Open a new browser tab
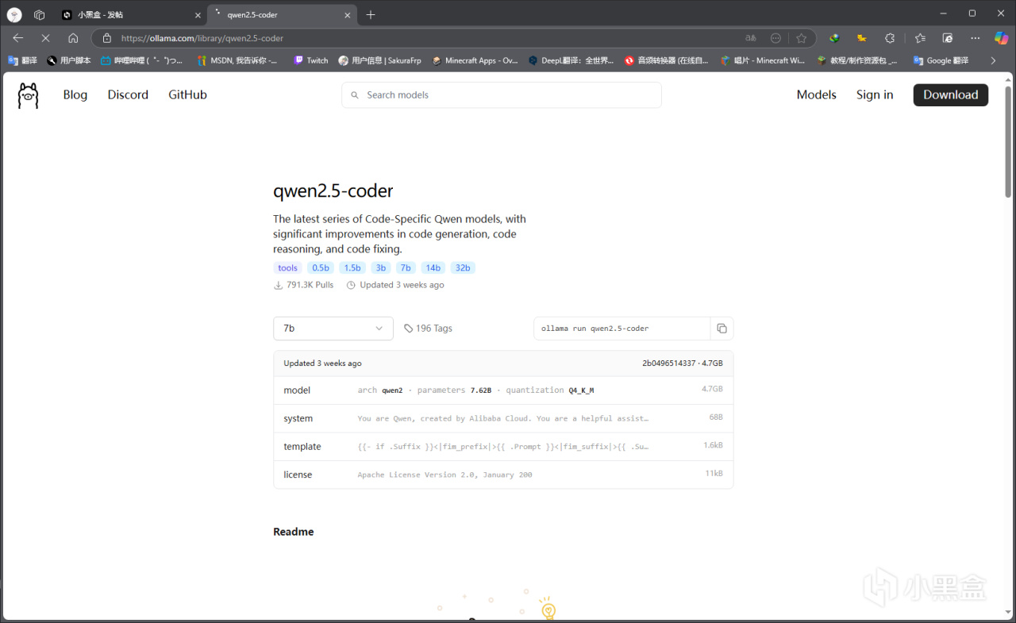This screenshot has height=623, width=1016. point(371,14)
